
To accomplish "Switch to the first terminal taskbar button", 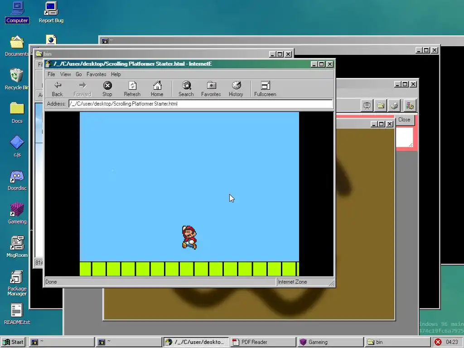I will coord(62,342).
